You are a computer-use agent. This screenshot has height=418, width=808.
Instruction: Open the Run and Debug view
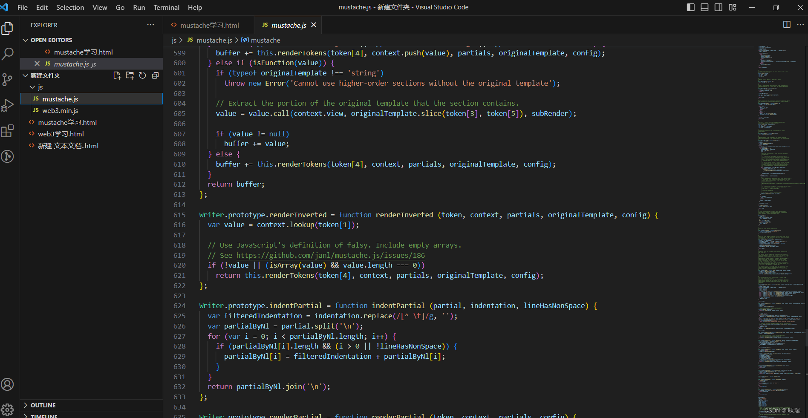click(x=8, y=105)
